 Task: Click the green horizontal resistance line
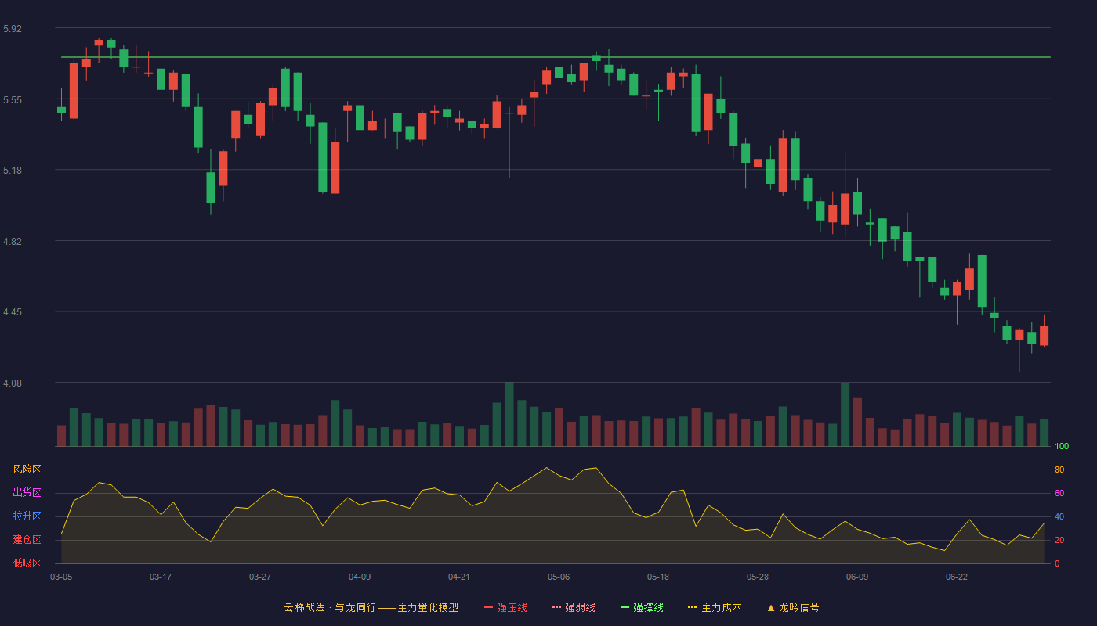pos(556,57)
